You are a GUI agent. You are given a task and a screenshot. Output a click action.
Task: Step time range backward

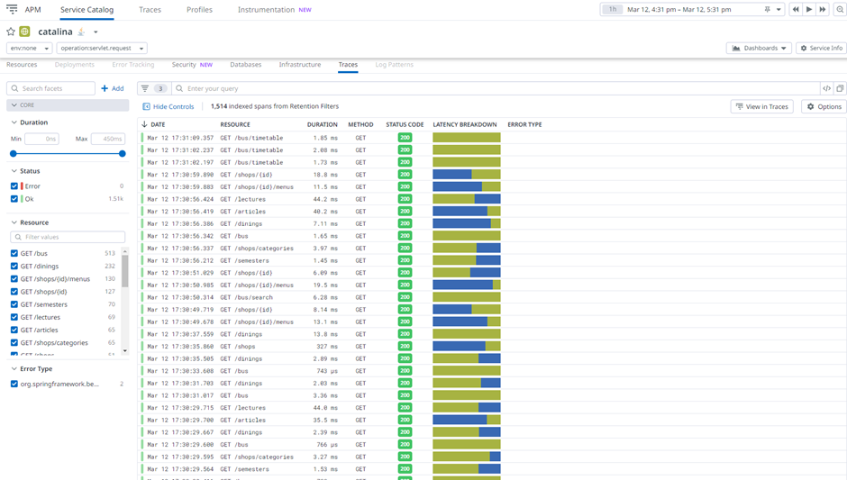point(796,9)
